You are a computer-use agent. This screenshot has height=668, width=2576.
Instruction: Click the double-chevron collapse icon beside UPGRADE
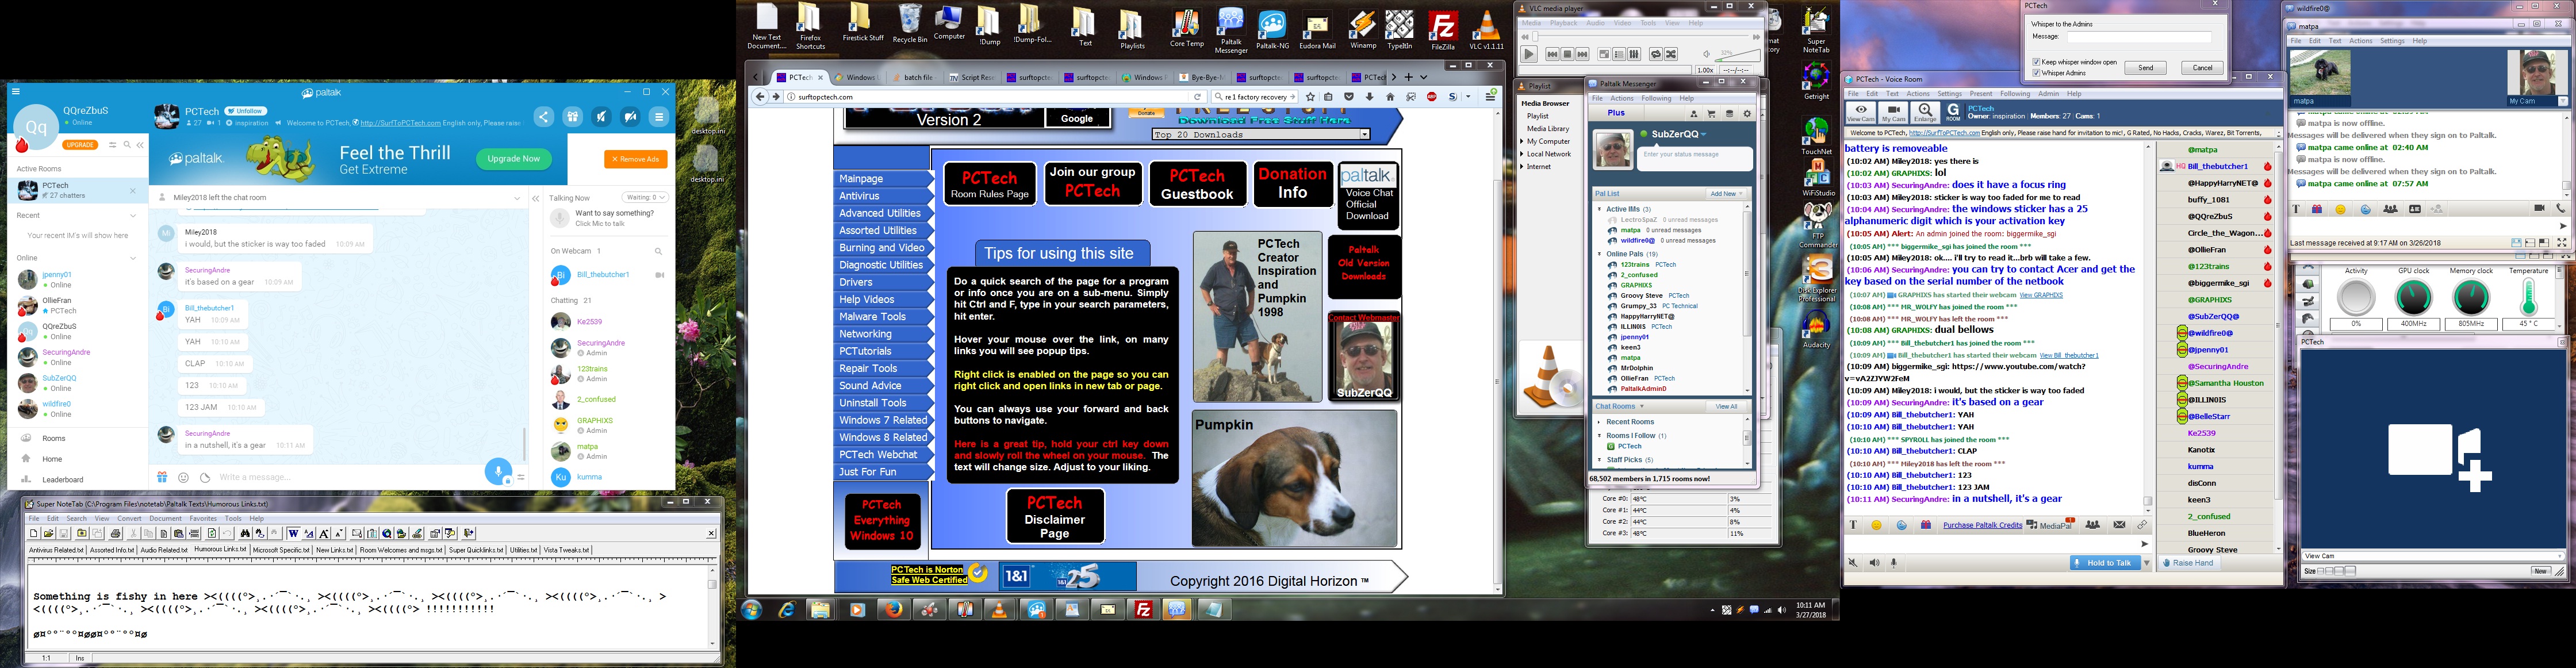pyautogui.click(x=140, y=145)
